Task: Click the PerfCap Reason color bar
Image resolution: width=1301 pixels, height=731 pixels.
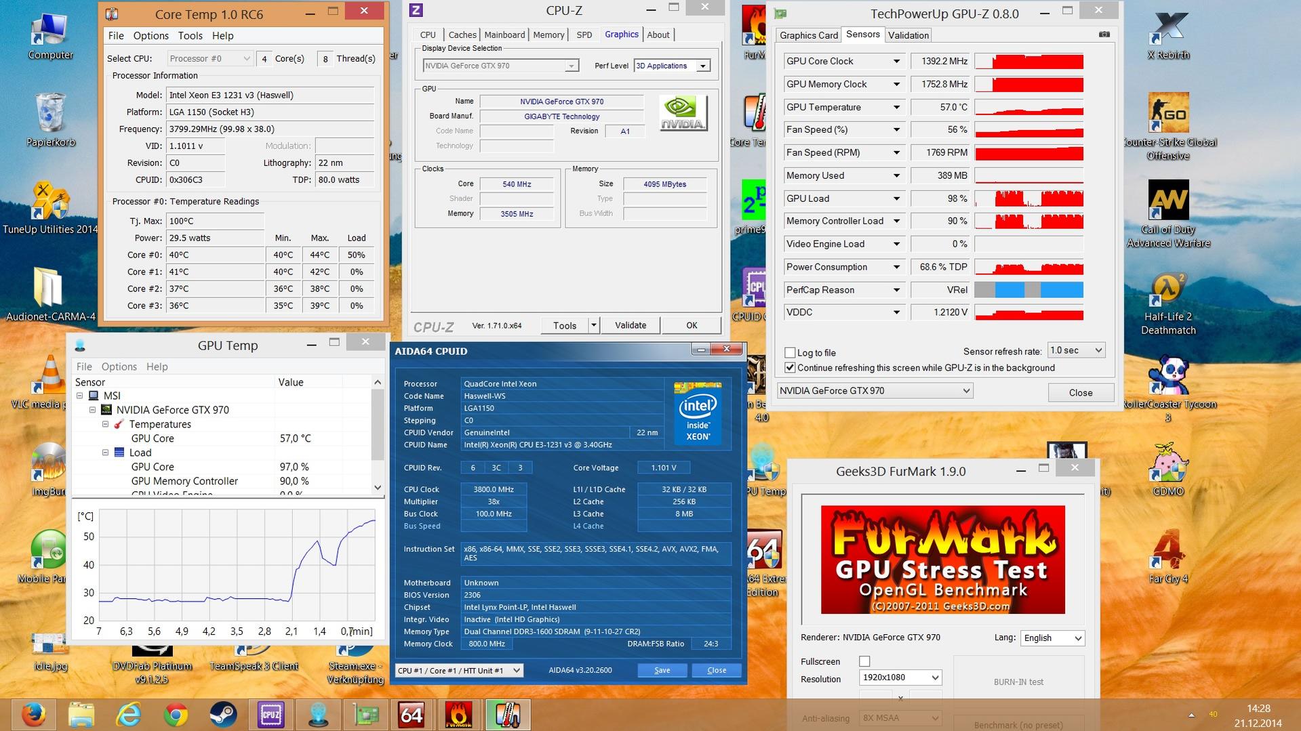Action: [1028, 290]
